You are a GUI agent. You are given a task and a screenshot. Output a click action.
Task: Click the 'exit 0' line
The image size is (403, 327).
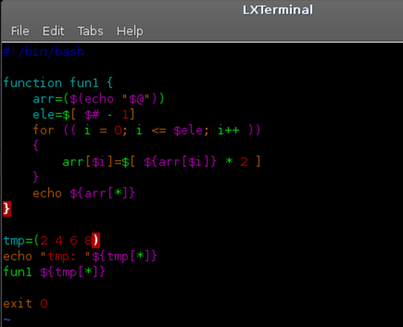(25, 304)
